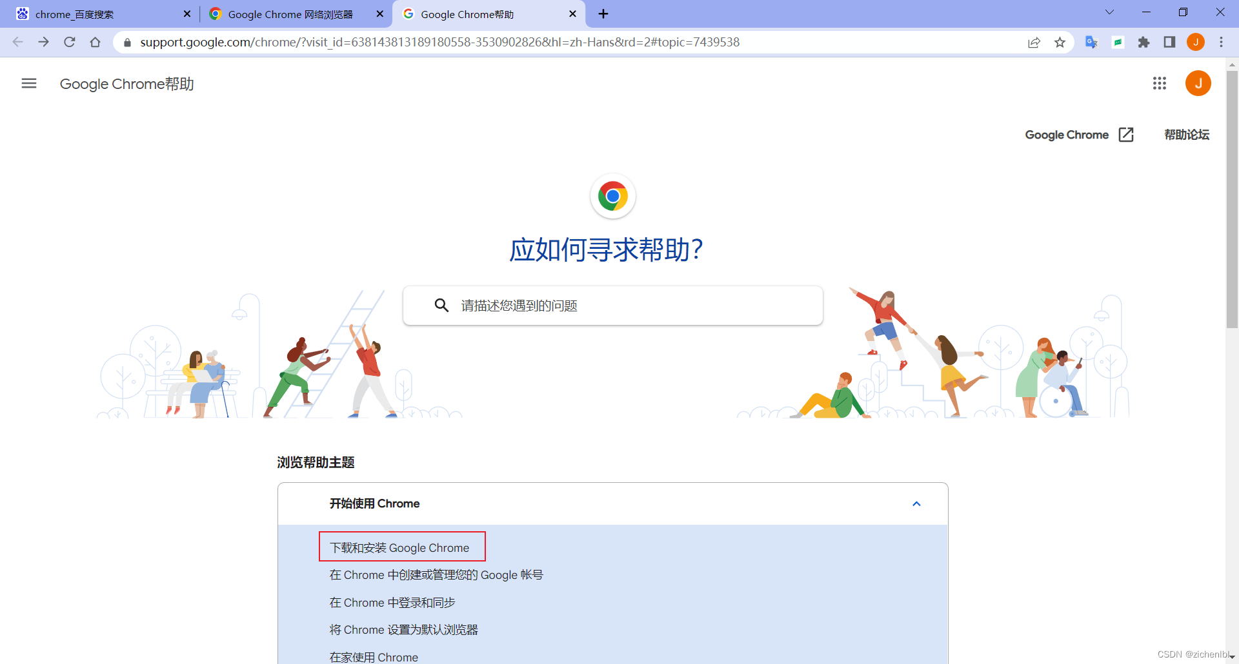The width and height of the screenshot is (1239, 664).
Task: Click the search magnifier icon
Action: point(441,305)
